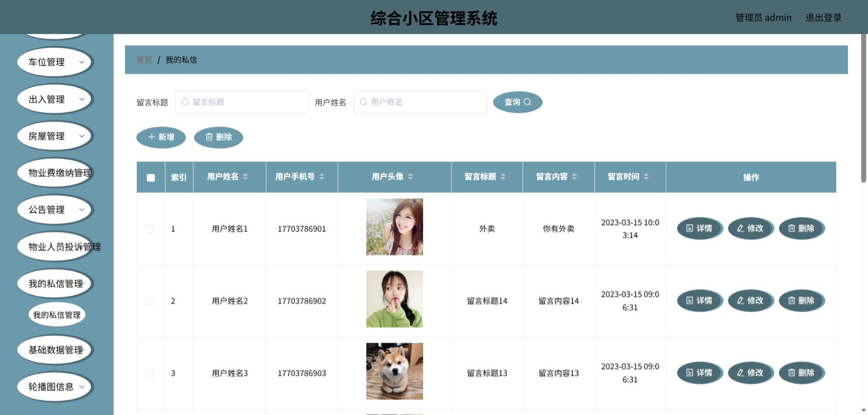
Task: Focus the 用户姓名 search input
Action: click(420, 102)
